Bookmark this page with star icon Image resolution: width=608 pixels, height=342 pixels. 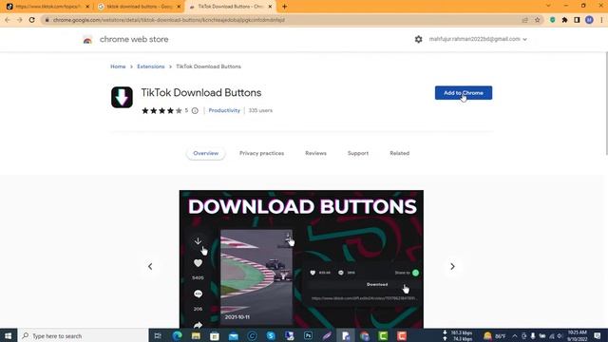pyautogui.click(x=537, y=20)
